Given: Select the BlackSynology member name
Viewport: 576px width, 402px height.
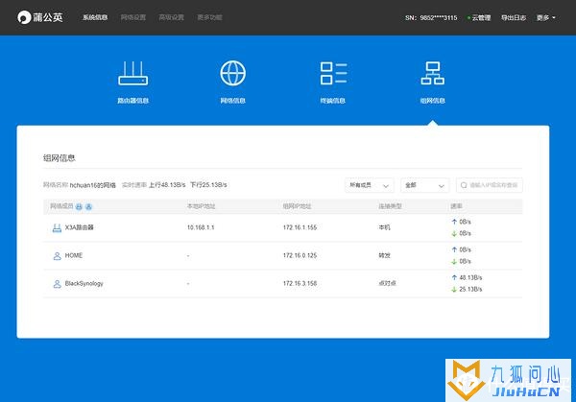Looking at the screenshot, I should (x=84, y=283).
